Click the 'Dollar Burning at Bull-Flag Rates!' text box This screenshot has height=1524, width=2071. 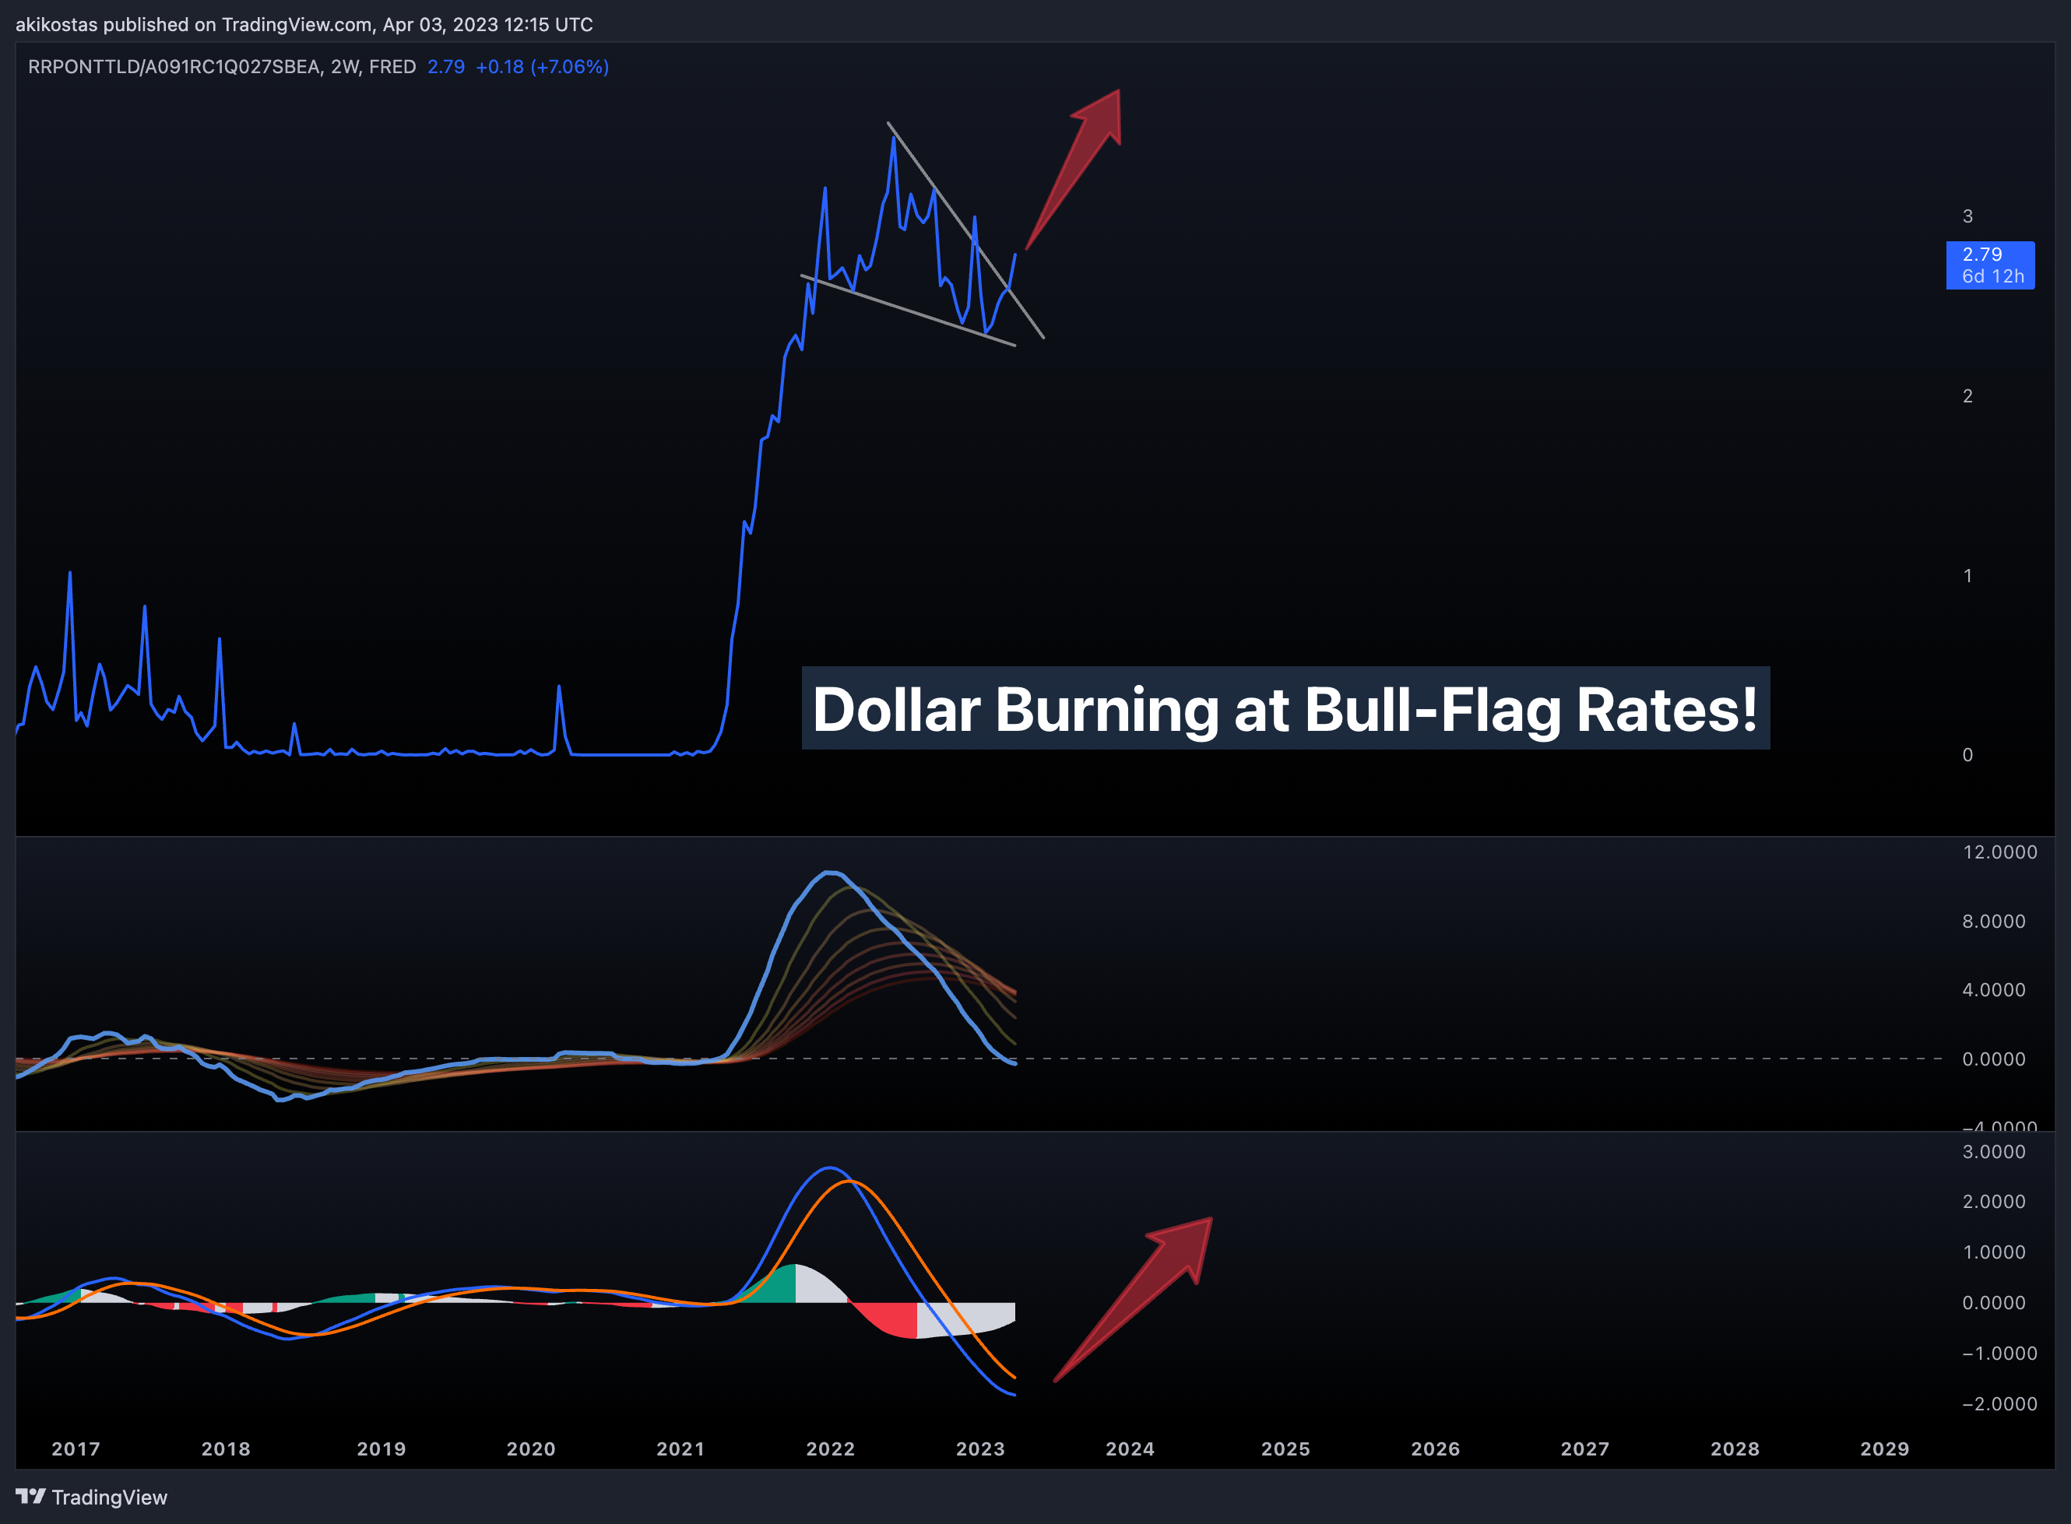pyautogui.click(x=1285, y=708)
